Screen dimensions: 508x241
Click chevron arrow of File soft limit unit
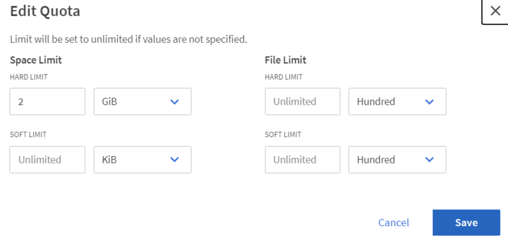(429, 160)
